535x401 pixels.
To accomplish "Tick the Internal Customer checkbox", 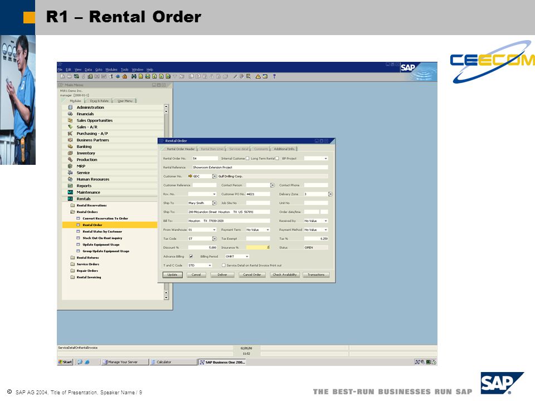I will click(247, 158).
